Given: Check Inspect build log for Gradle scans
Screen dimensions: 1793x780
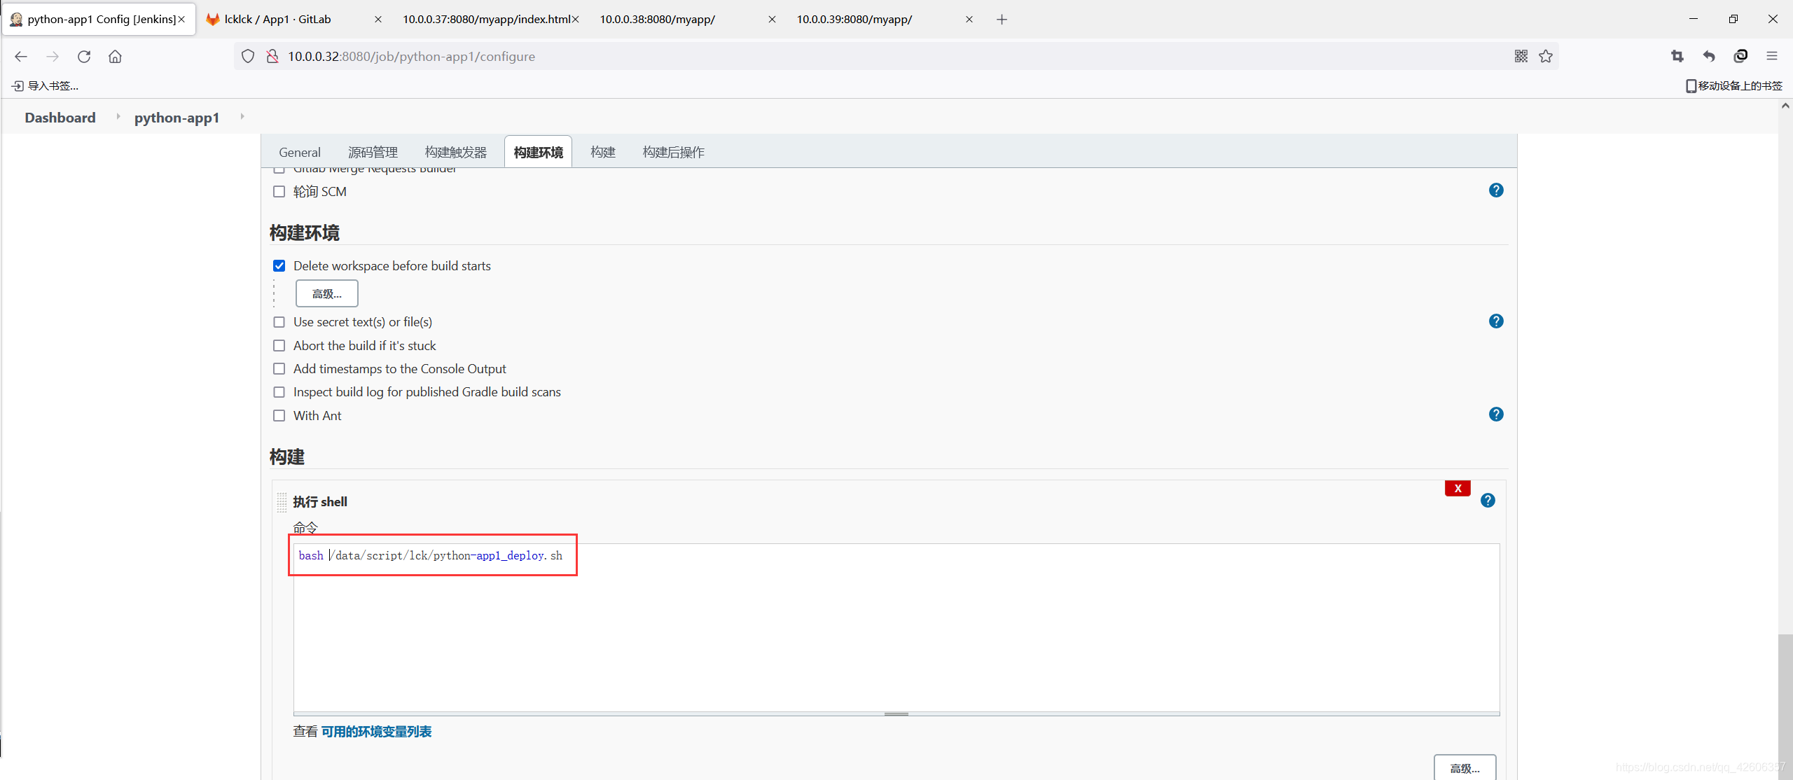Looking at the screenshot, I should click(279, 392).
